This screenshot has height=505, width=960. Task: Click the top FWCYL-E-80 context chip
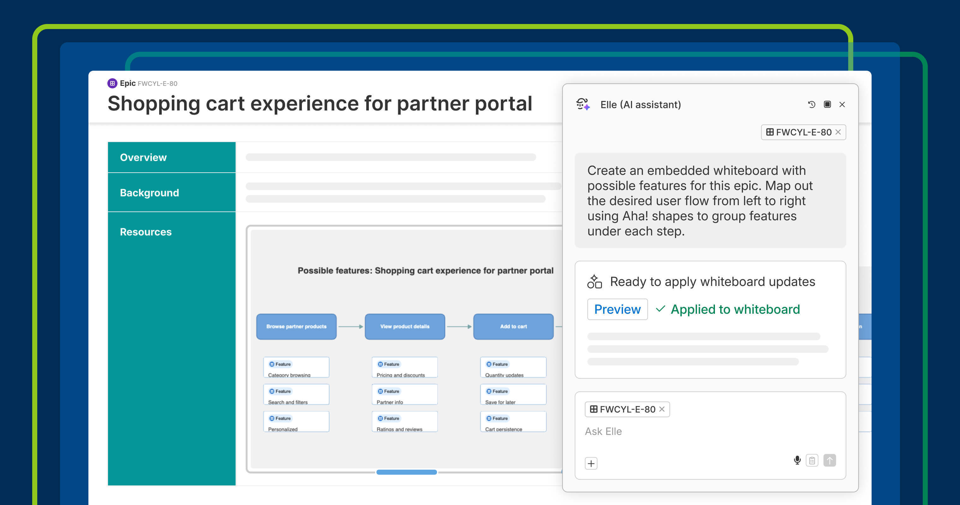tap(803, 132)
